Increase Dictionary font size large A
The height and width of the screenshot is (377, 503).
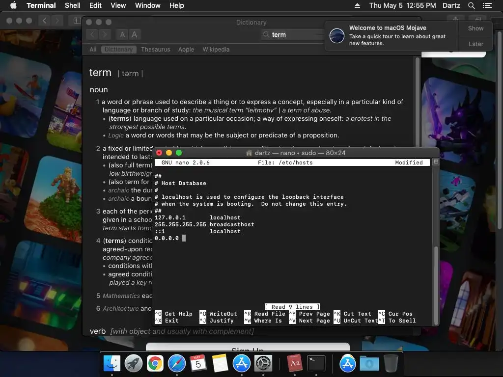pyautogui.click(x=135, y=34)
